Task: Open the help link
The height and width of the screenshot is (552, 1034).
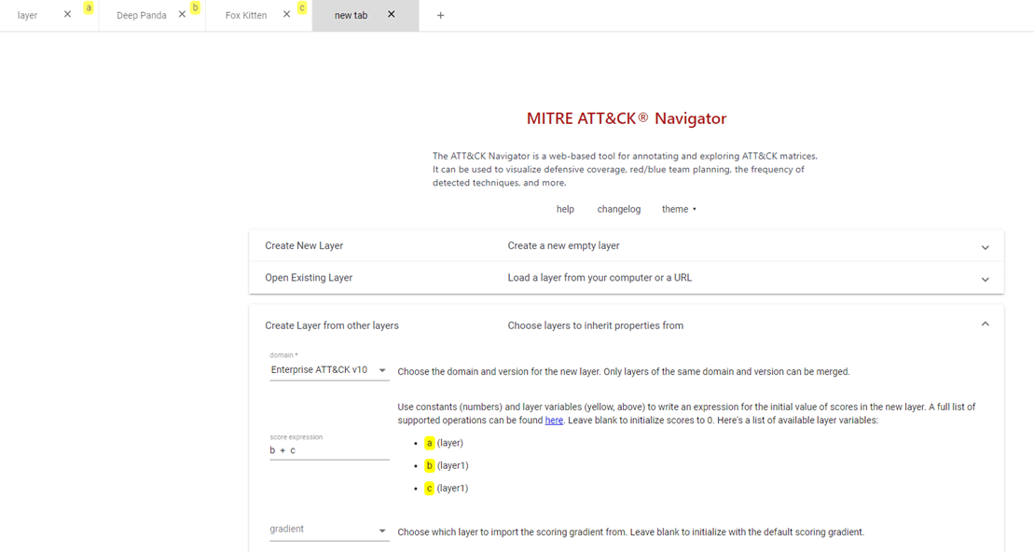Action: point(565,210)
